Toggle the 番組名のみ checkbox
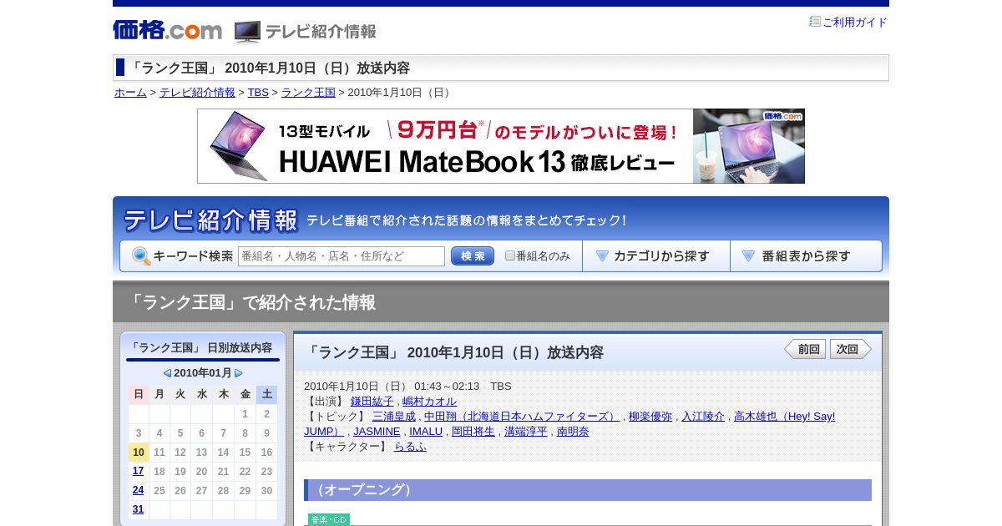Screen dimensions: 1002x526 click(x=510, y=255)
